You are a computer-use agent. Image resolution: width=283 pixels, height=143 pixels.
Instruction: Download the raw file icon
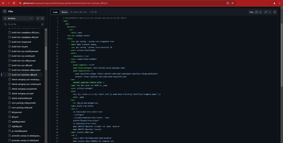point(260,12)
